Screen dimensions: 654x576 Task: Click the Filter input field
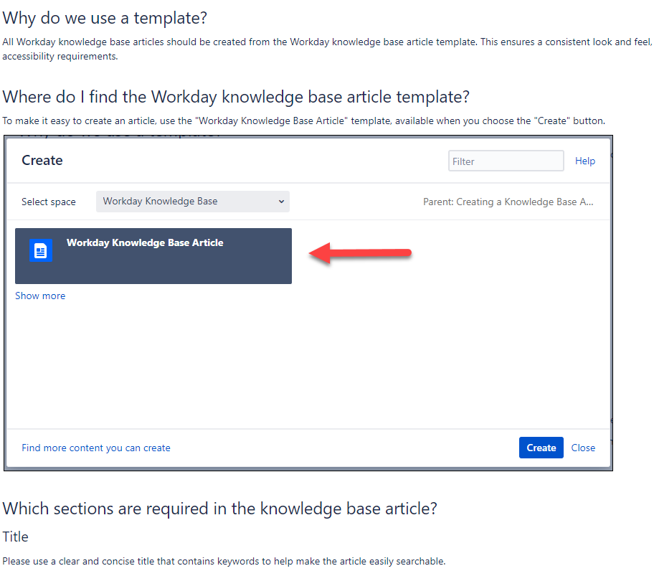coord(506,161)
